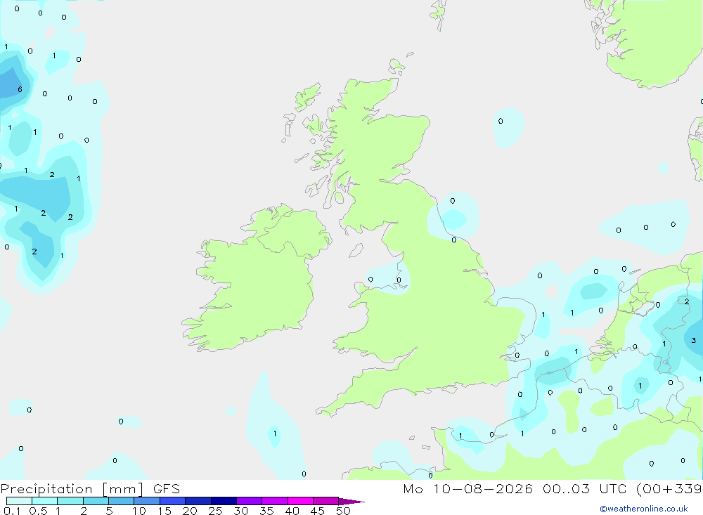
Task: Click the '0.5' legend scale value
Action: (38, 511)
